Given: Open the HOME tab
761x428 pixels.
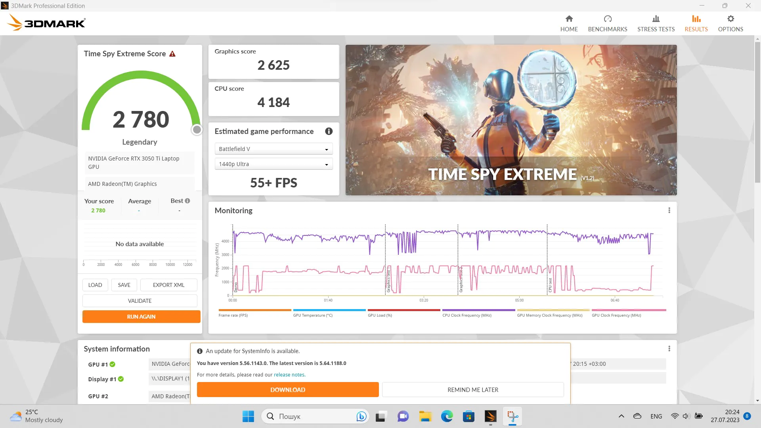Looking at the screenshot, I should click(569, 23).
